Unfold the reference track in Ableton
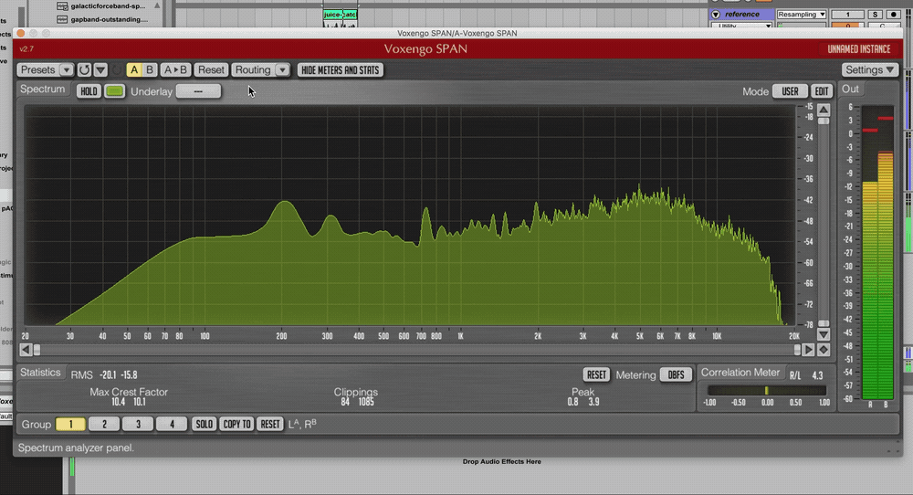The image size is (913, 495). coord(716,14)
